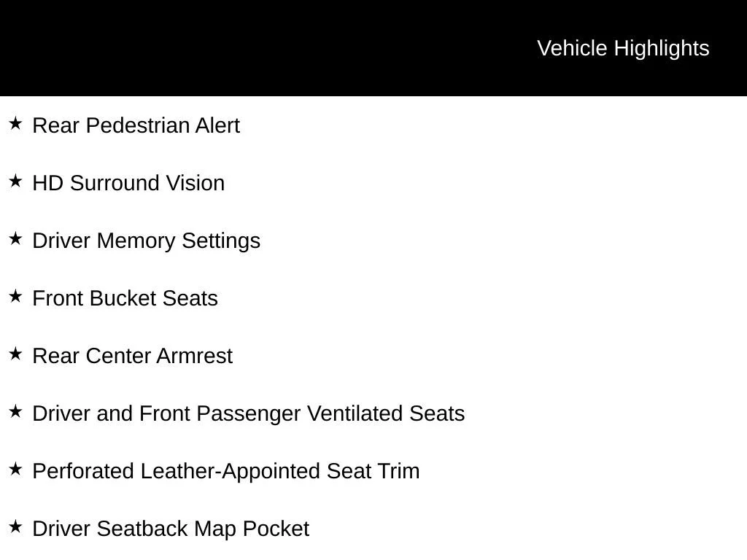
Task: Pick Driver and Front Passenger Ventilated Seats
Action: pyautogui.click(x=249, y=414)
